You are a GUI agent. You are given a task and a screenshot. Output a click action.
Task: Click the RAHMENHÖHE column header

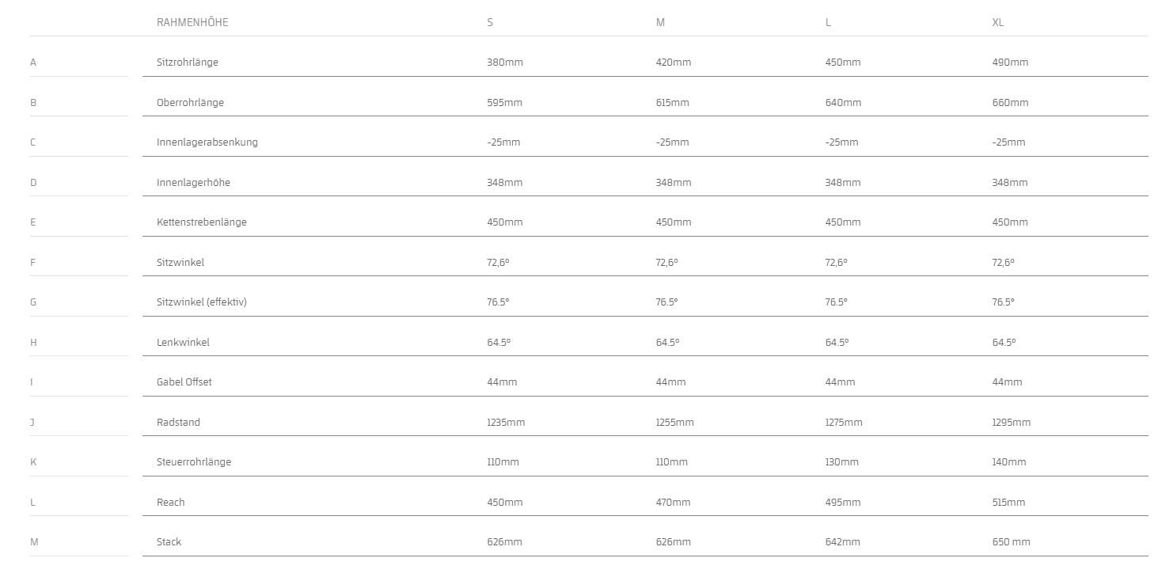coord(192,22)
